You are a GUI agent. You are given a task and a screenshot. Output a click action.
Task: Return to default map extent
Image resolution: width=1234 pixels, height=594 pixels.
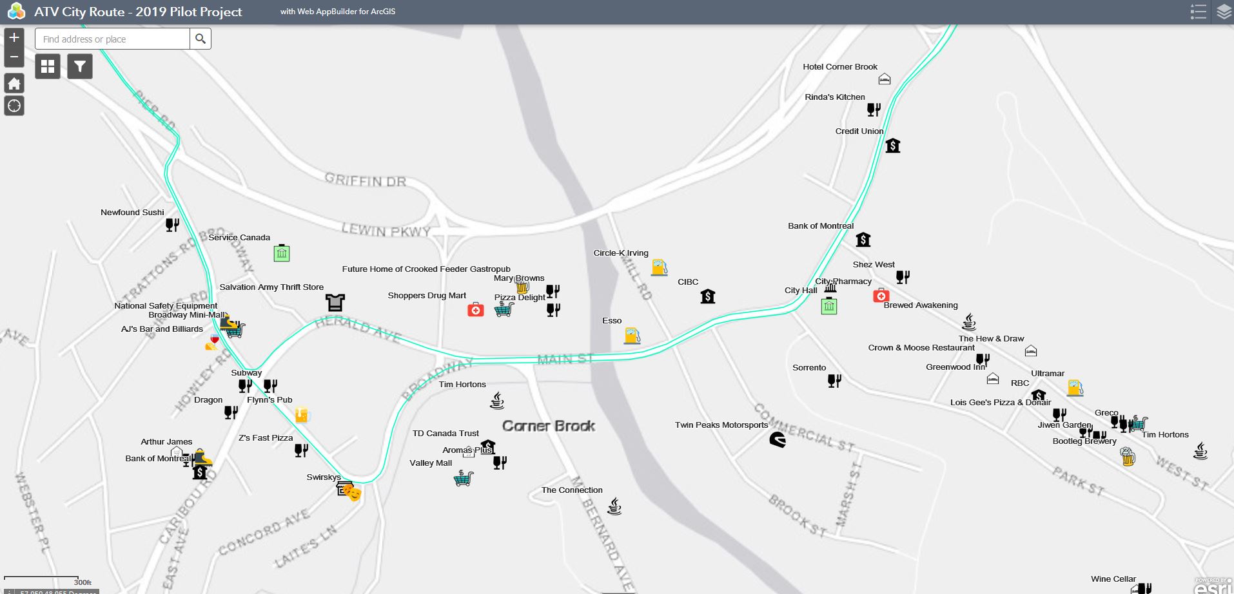[14, 83]
